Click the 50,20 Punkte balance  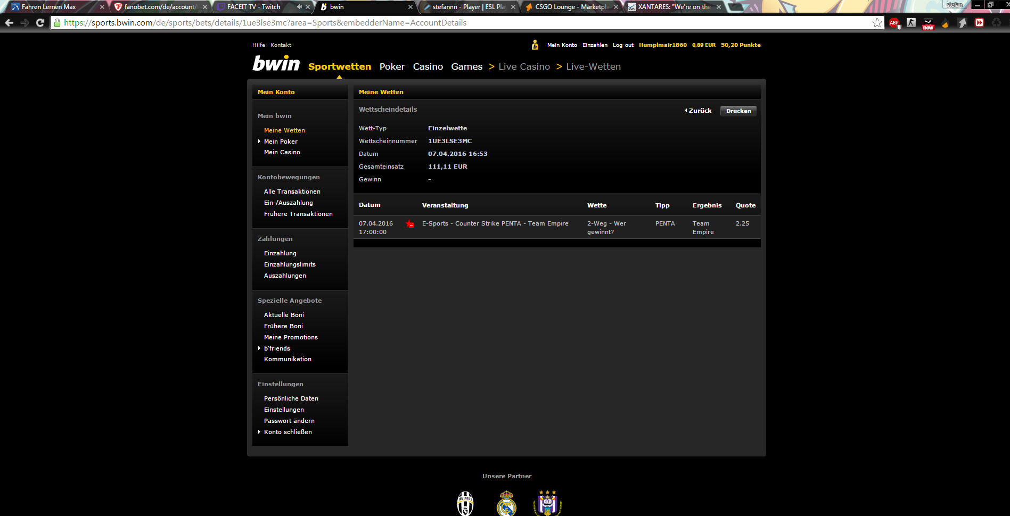pos(741,45)
